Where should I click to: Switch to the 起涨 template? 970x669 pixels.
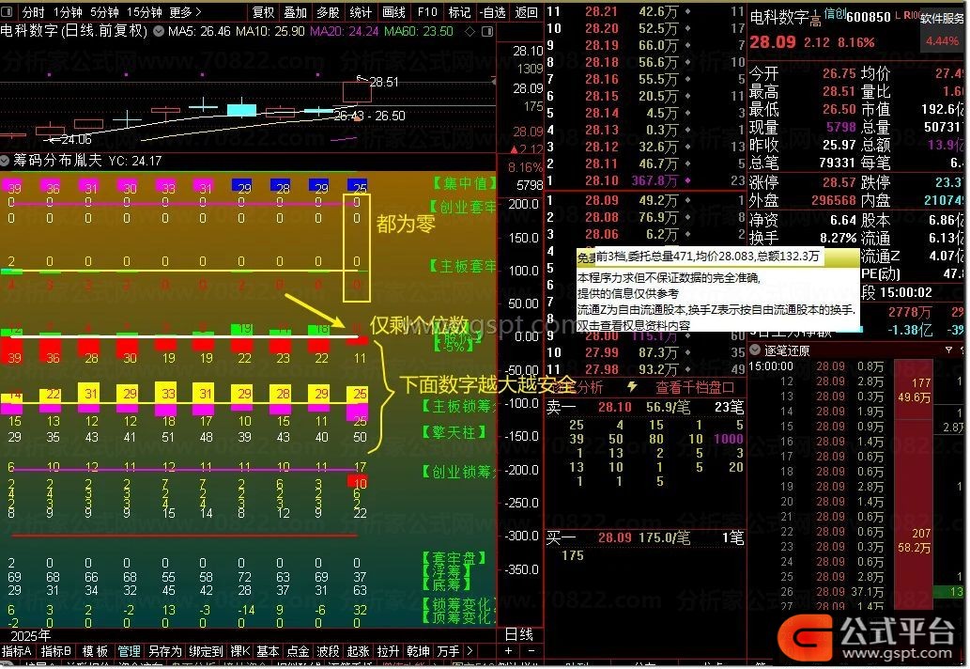(358, 651)
